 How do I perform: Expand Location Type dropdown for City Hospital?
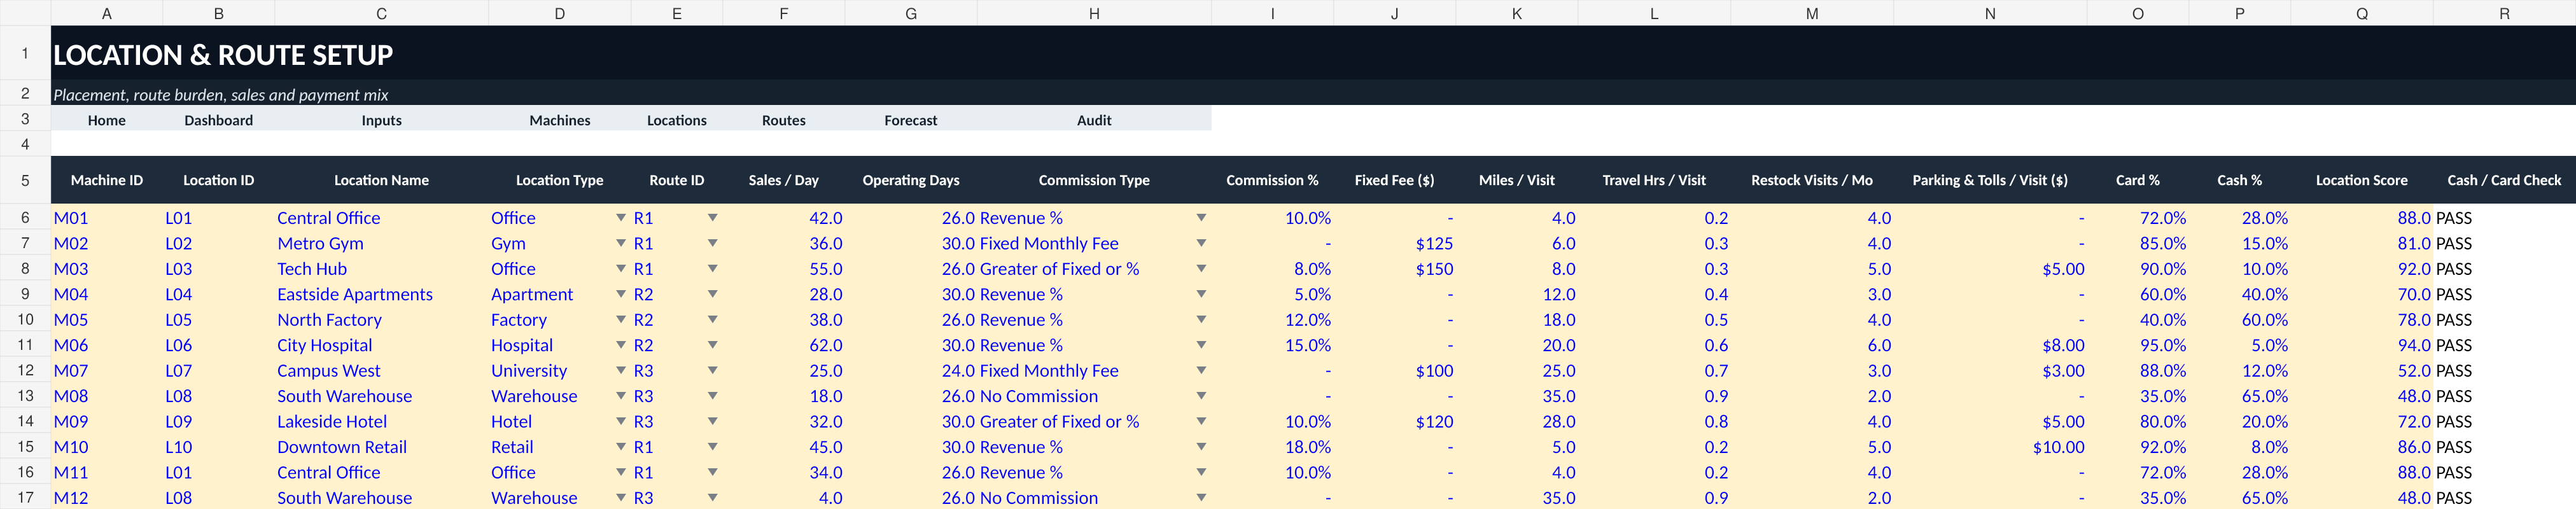click(621, 345)
